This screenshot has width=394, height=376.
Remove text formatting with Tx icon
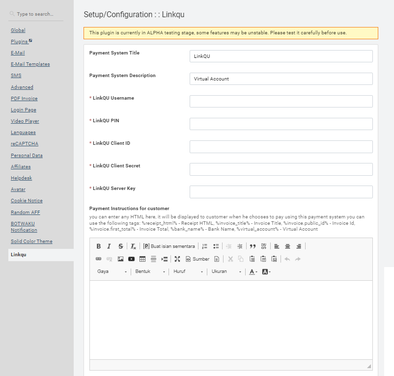point(133,246)
